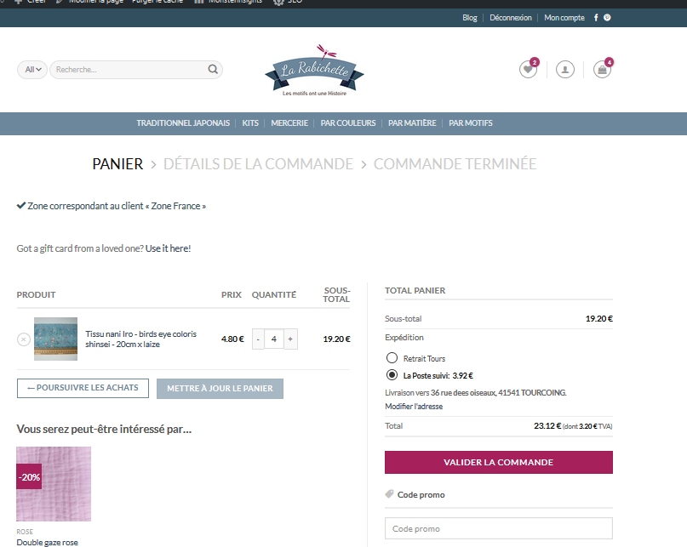Click the Déconnexion link
Image resolution: width=687 pixels, height=547 pixels.
click(x=511, y=18)
